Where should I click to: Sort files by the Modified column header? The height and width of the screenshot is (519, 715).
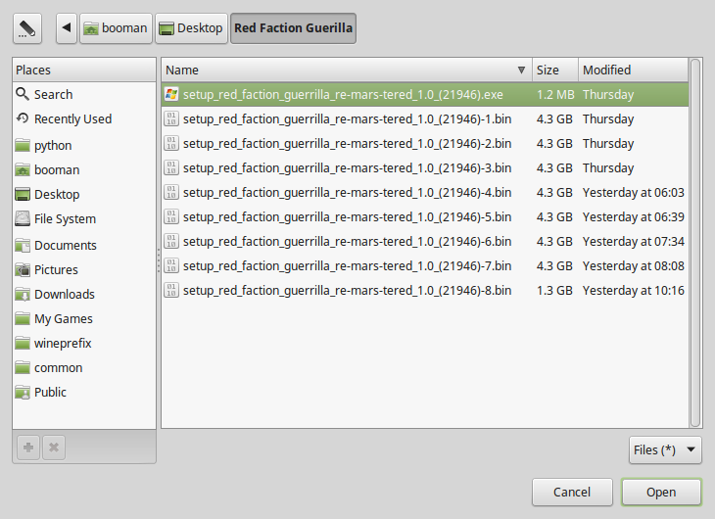633,70
